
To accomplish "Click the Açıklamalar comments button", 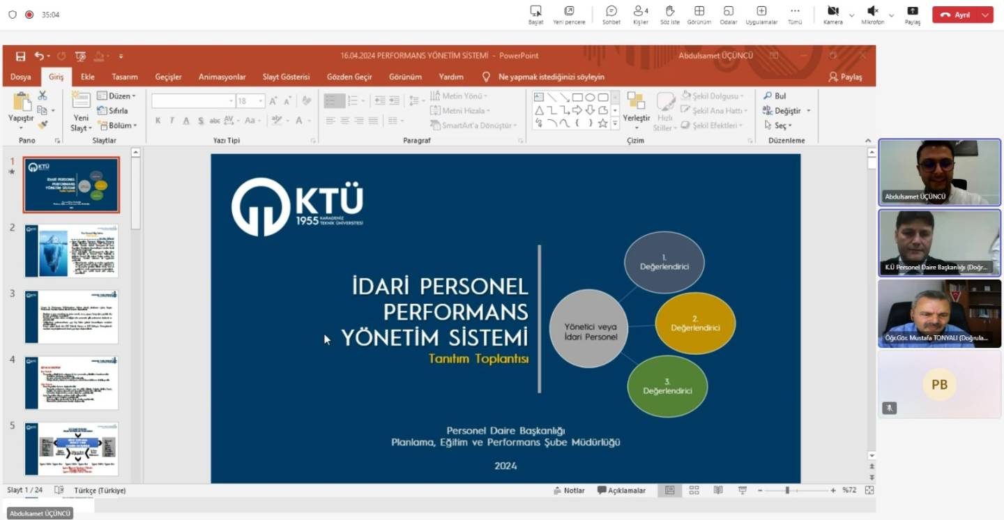I will coord(621,491).
